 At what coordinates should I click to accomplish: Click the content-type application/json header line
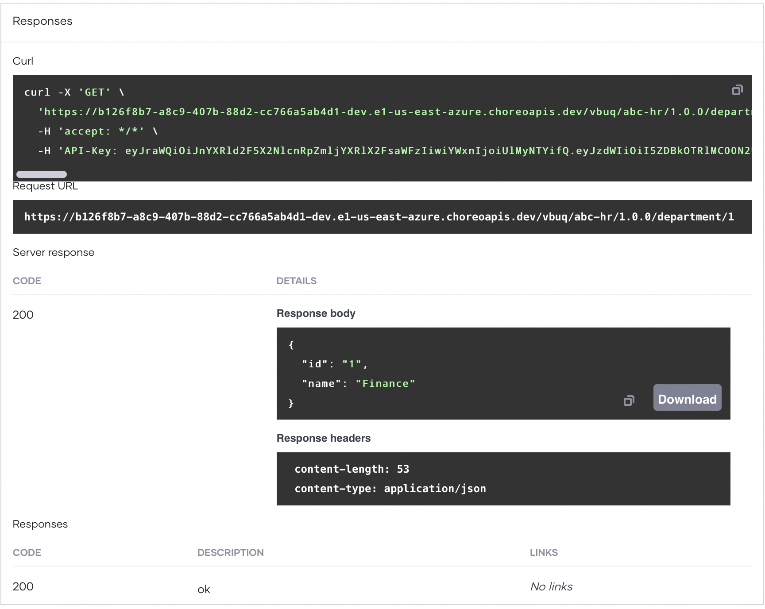[x=390, y=489]
